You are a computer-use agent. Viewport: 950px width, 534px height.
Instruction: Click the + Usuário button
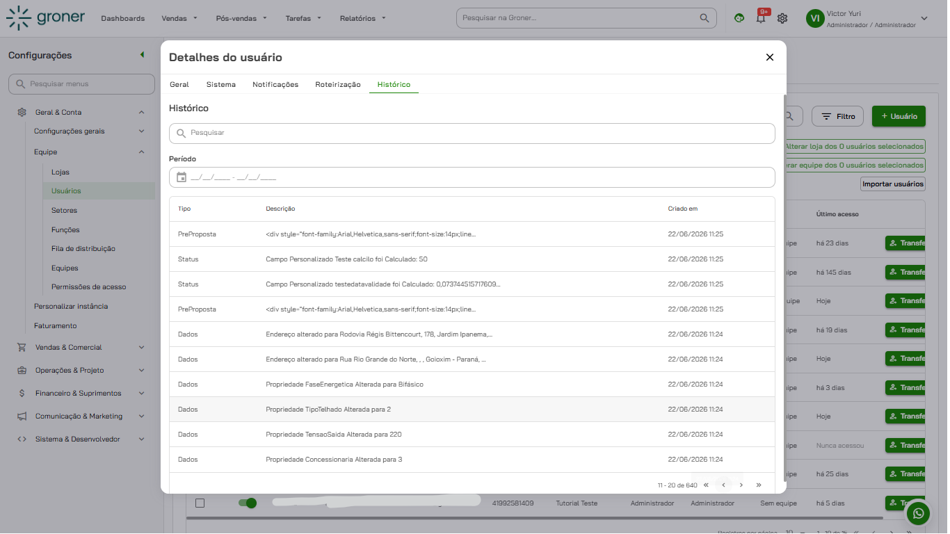[899, 116]
